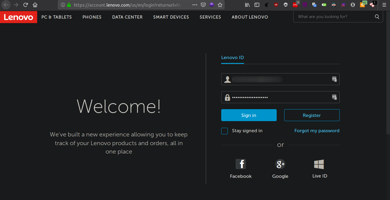The height and width of the screenshot is (200, 390).
Task: Focus the username input field
Action: [x=280, y=79]
